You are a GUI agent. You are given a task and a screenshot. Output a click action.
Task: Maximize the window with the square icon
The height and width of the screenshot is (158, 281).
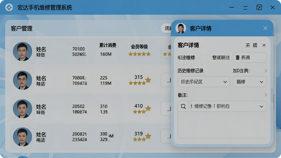pos(259,7)
